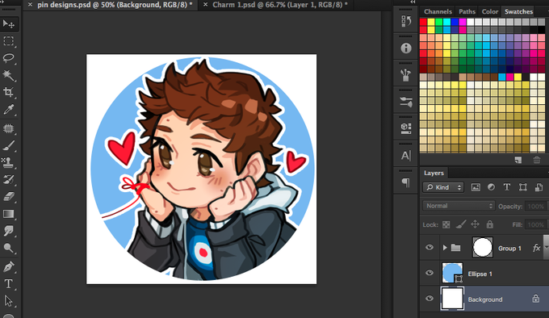Select the Rectangular Marquee tool
The width and height of the screenshot is (549, 318).
click(x=8, y=41)
